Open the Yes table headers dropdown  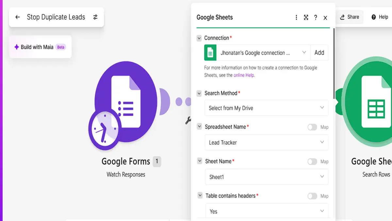coord(267,211)
